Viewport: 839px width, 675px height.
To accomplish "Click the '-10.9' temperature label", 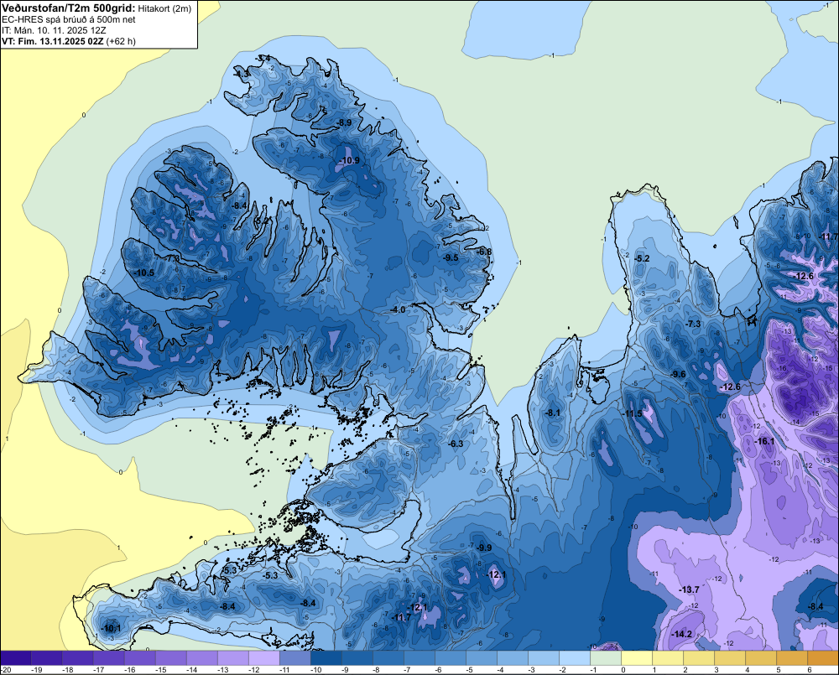I will [349, 160].
